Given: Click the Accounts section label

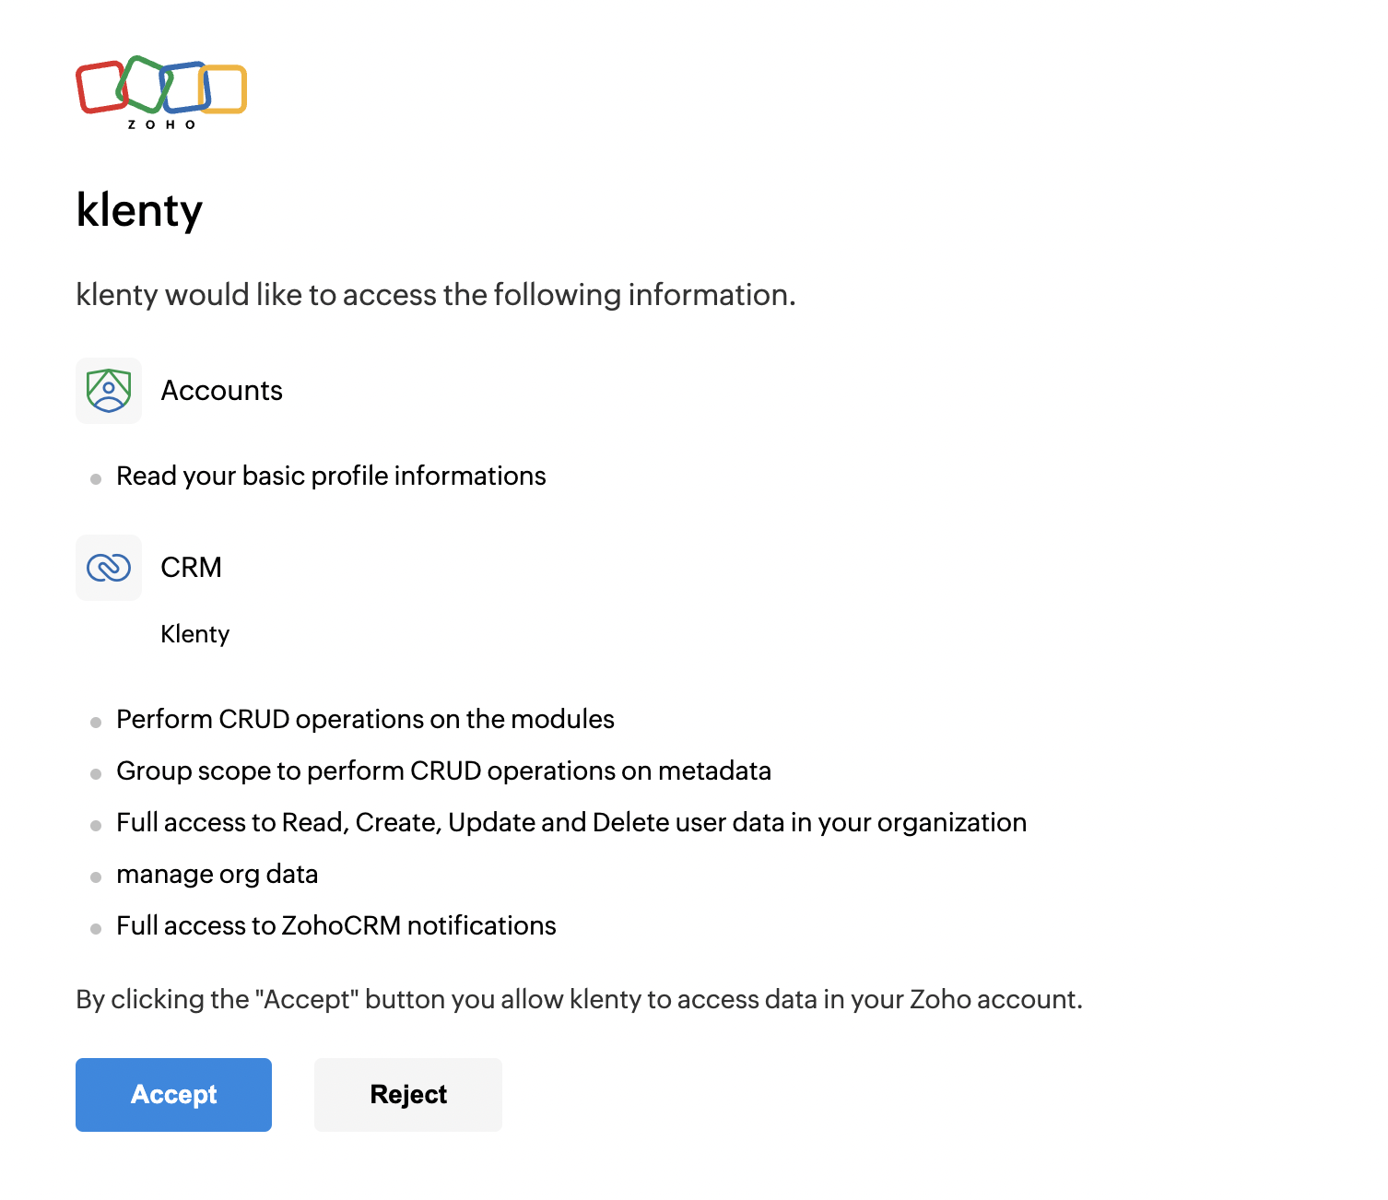Looking at the screenshot, I should pos(221,391).
